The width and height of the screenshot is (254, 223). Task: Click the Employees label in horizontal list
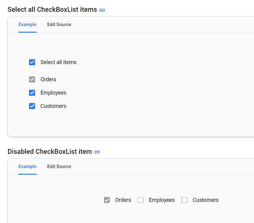click(x=162, y=200)
